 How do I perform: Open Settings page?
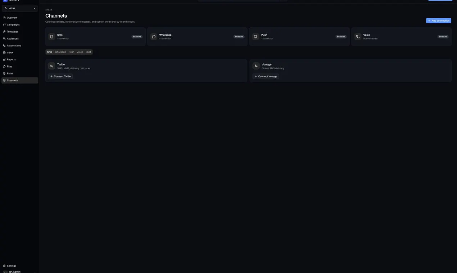click(20, 266)
